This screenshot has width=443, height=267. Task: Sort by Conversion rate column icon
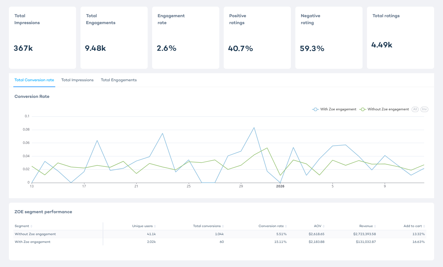286,226
